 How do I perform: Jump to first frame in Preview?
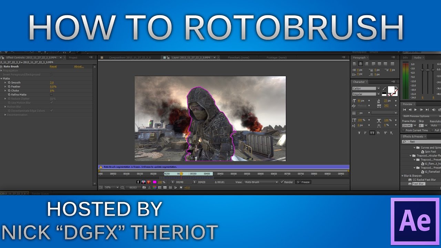404,110
